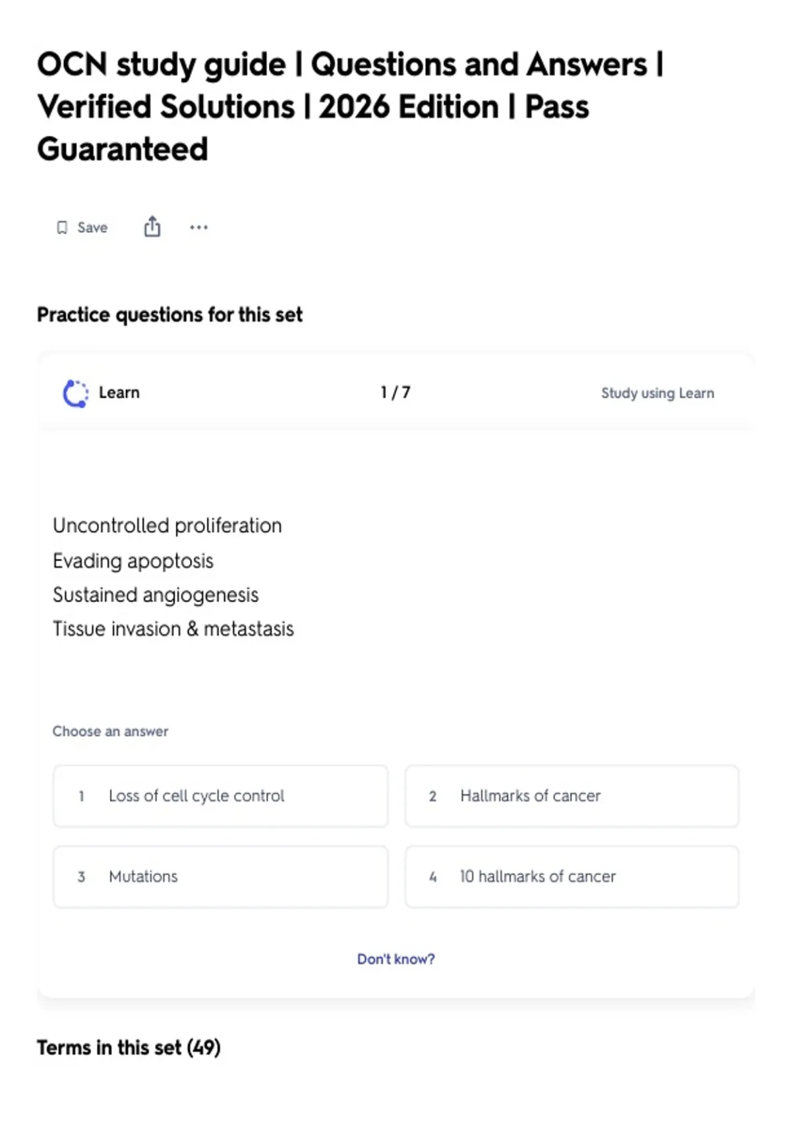The height and width of the screenshot is (1121, 791).
Task: Click the 'Study using Learn' link
Action: click(657, 393)
